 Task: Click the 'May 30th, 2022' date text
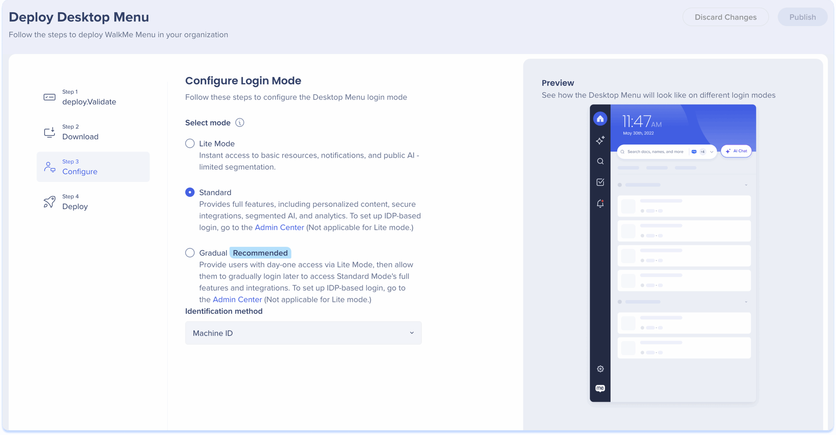(x=638, y=133)
